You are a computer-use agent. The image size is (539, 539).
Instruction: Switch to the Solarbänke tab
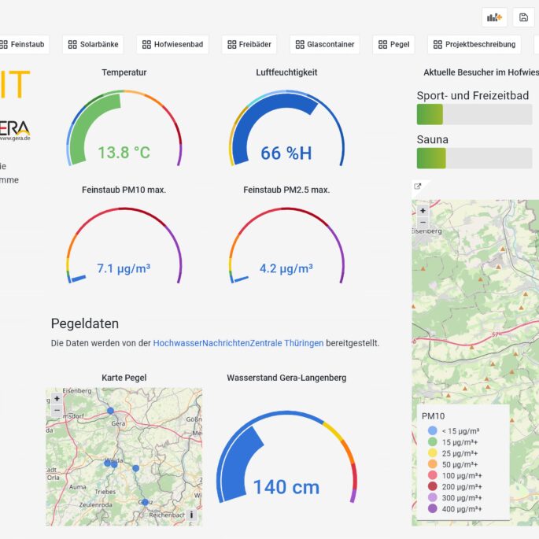pos(94,45)
